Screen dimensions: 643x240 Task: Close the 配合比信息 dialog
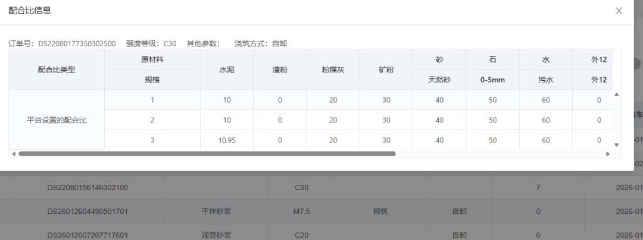(x=619, y=11)
